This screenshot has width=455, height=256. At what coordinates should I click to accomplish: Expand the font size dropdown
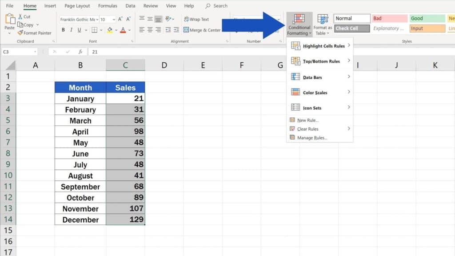[113, 20]
